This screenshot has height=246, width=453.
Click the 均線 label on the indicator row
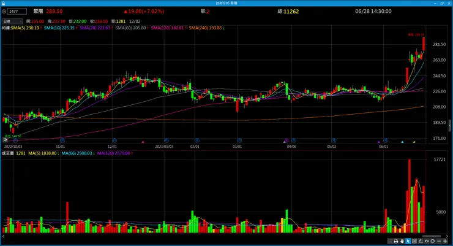6,28
